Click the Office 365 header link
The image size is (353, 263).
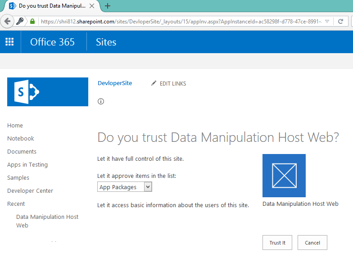click(52, 42)
